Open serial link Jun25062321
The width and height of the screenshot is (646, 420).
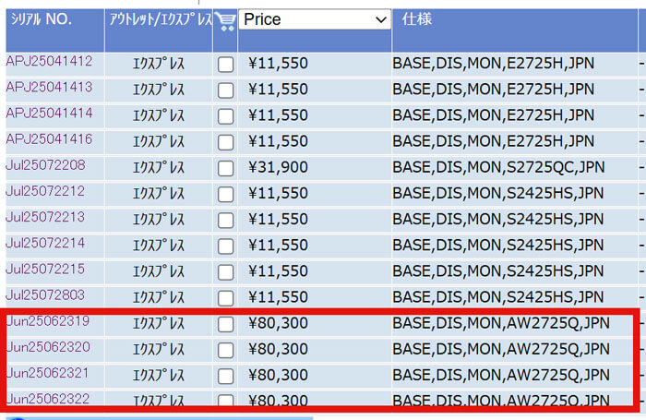click(x=48, y=373)
